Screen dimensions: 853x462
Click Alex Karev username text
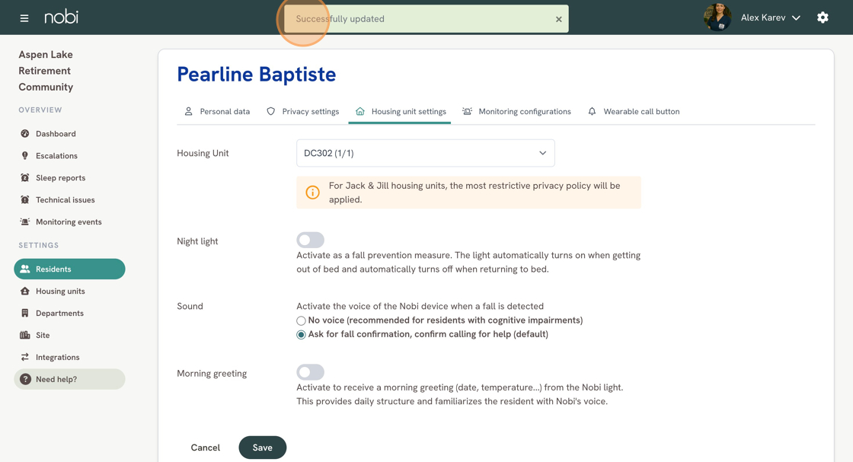[x=762, y=18]
